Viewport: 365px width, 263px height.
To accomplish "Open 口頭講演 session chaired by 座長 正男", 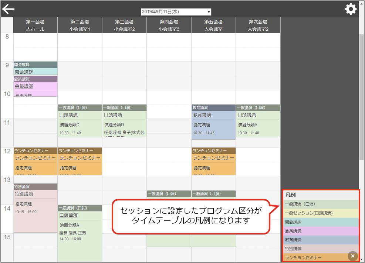I will pos(68,215).
